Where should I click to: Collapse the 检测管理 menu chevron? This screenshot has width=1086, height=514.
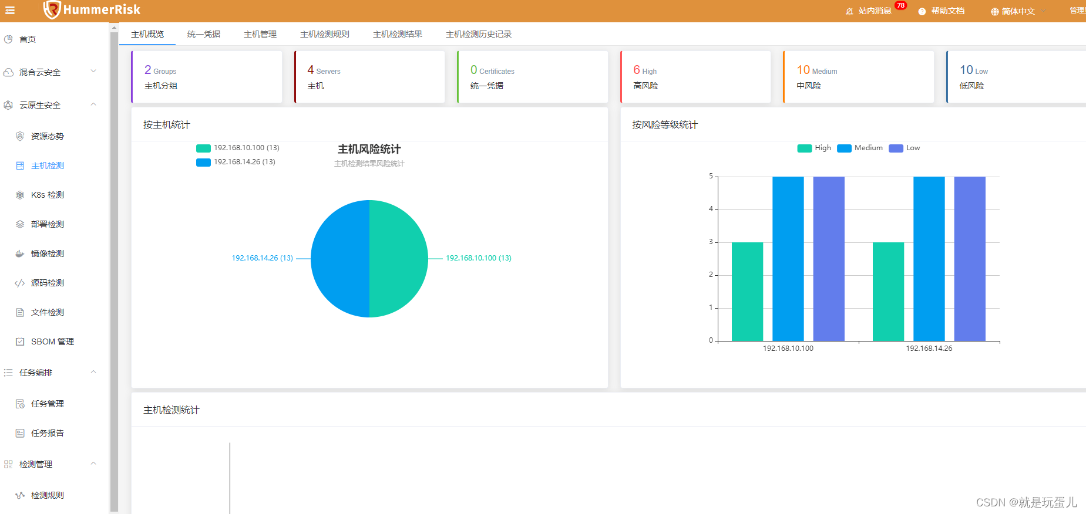pos(93,464)
